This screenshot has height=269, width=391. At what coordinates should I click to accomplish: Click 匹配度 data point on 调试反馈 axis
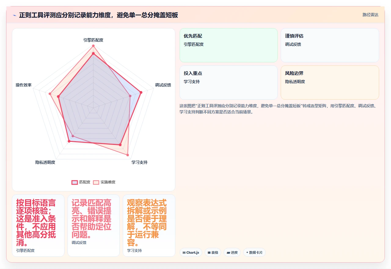(x=141, y=92)
